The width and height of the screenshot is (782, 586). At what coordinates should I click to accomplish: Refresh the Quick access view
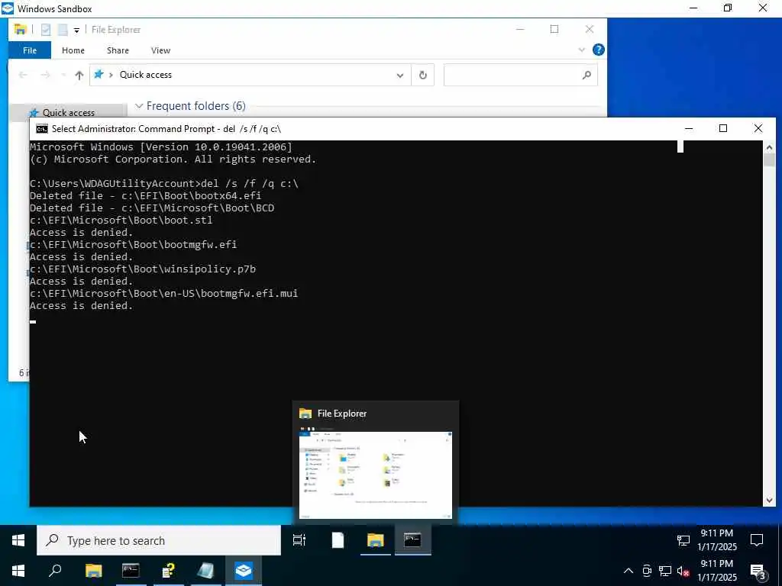click(x=423, y=76)
